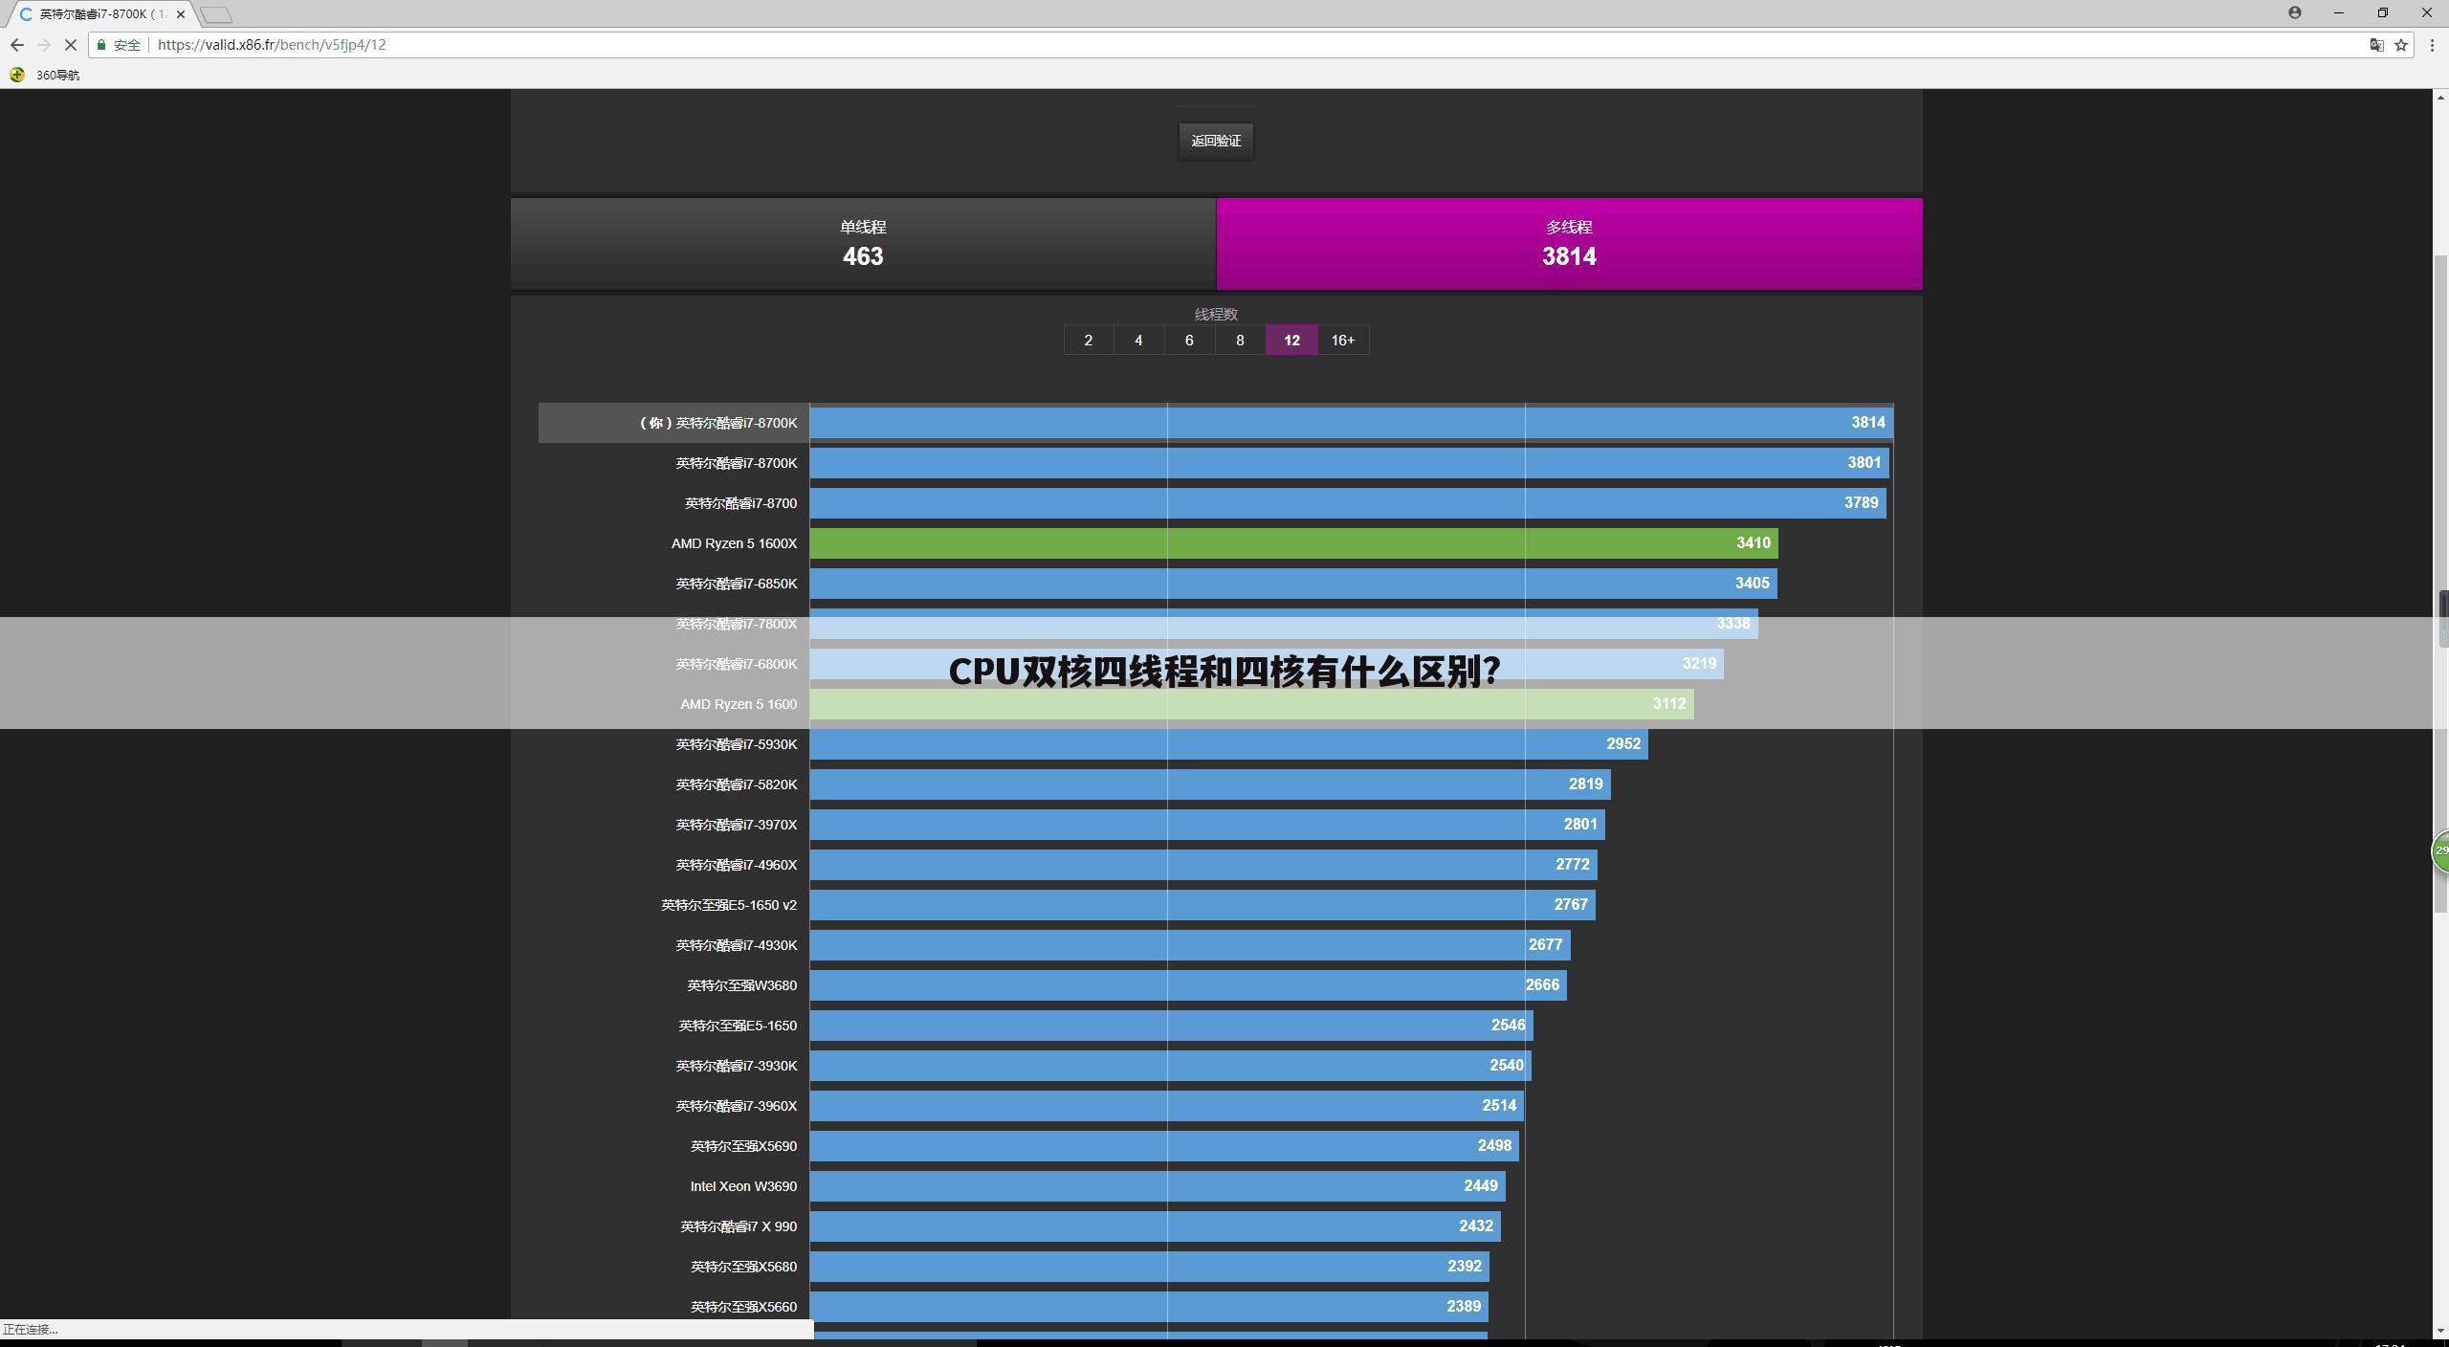Click the 英特尔至强X5660 row label
2449x1347 pixels.
[743, 1307]
